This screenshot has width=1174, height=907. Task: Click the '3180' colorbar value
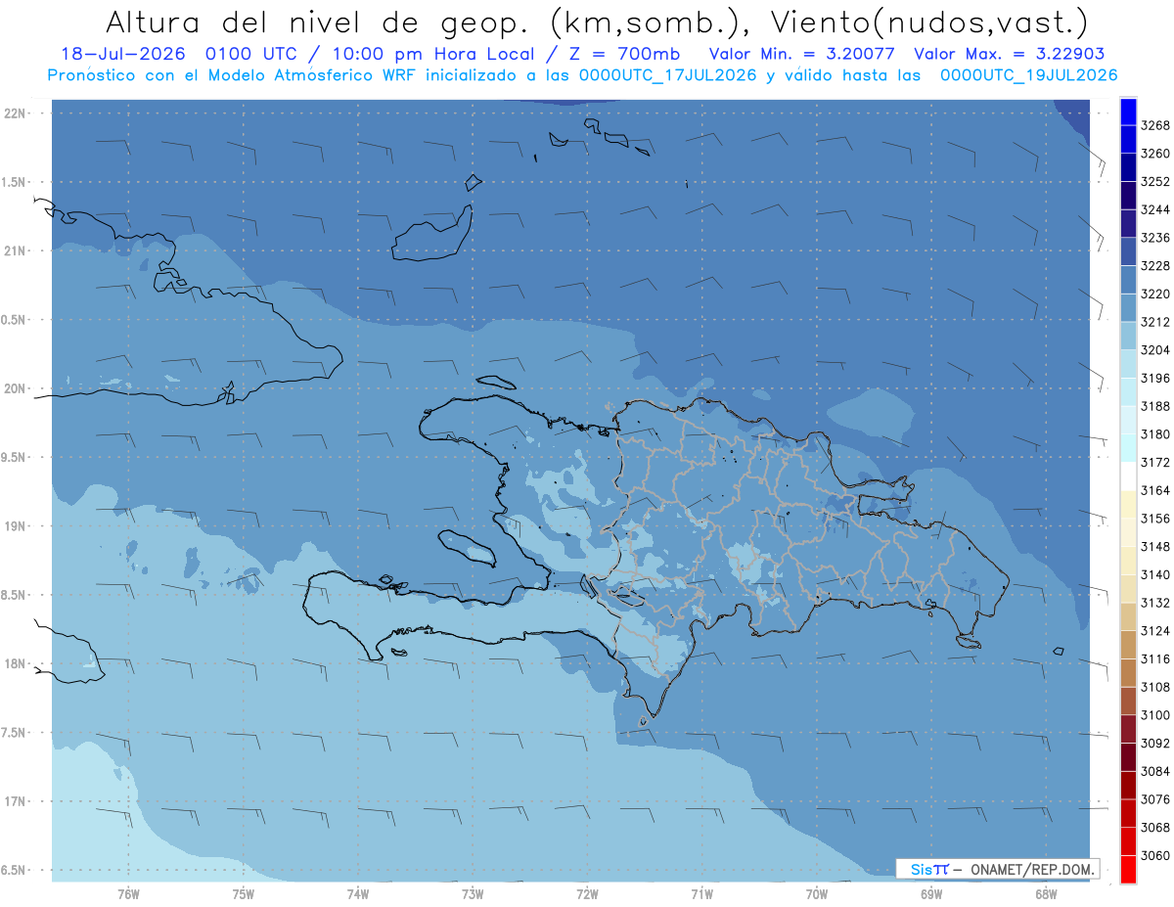click(1155, 434)
